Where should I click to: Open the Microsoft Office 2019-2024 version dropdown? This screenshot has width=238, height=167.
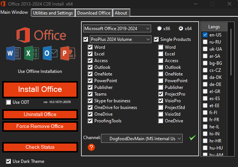[x=117, y=29]
